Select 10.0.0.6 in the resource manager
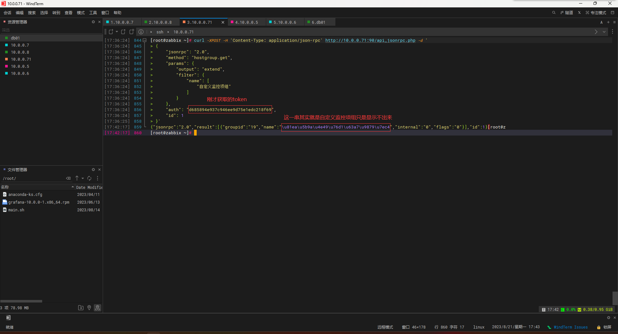 click(x=51, y=73)
